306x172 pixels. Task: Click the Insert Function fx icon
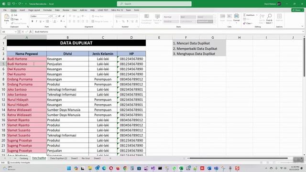[31, 32]
